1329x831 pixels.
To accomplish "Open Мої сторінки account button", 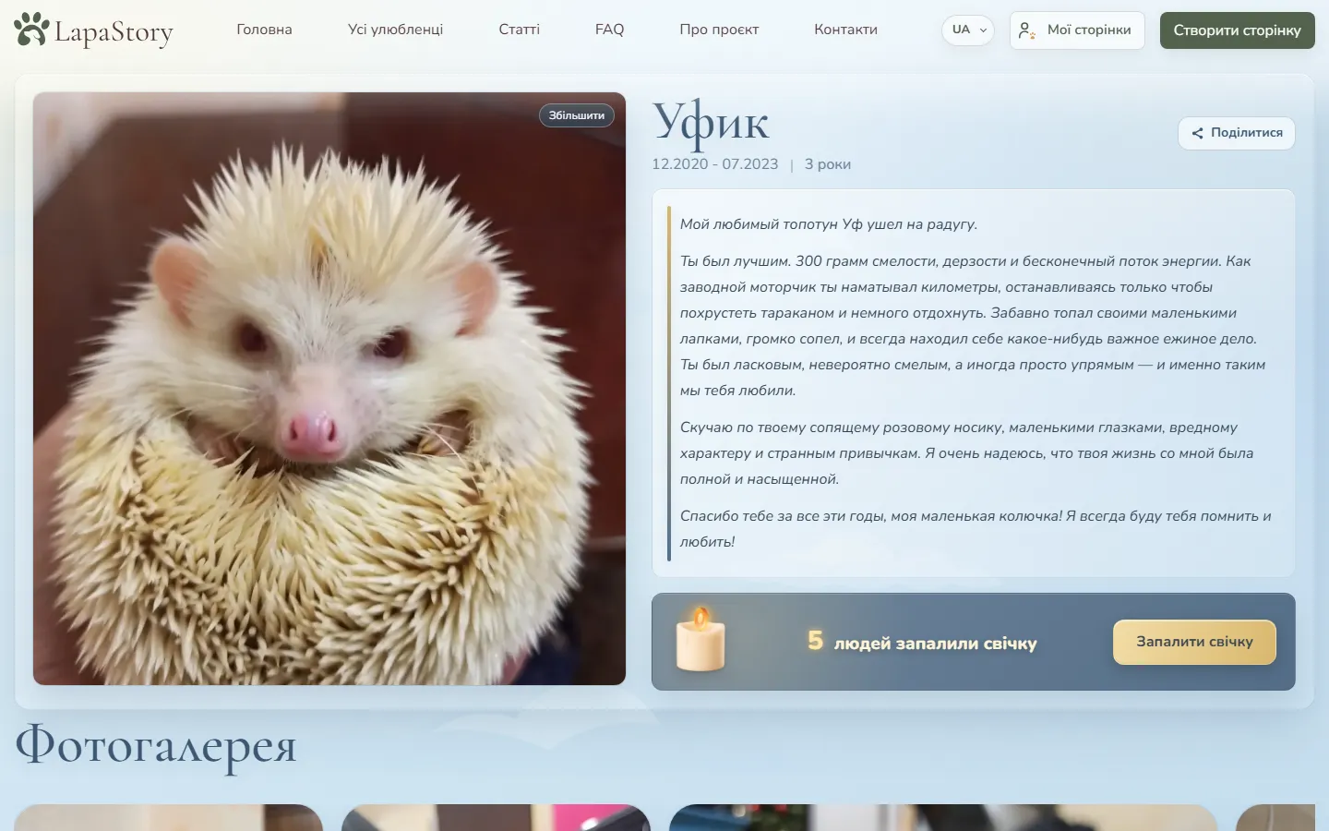I will 1077,30.
